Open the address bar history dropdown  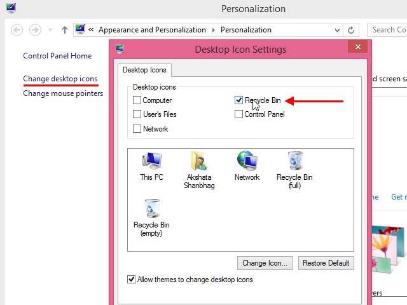pyautogui.click(x=337, y=30)
